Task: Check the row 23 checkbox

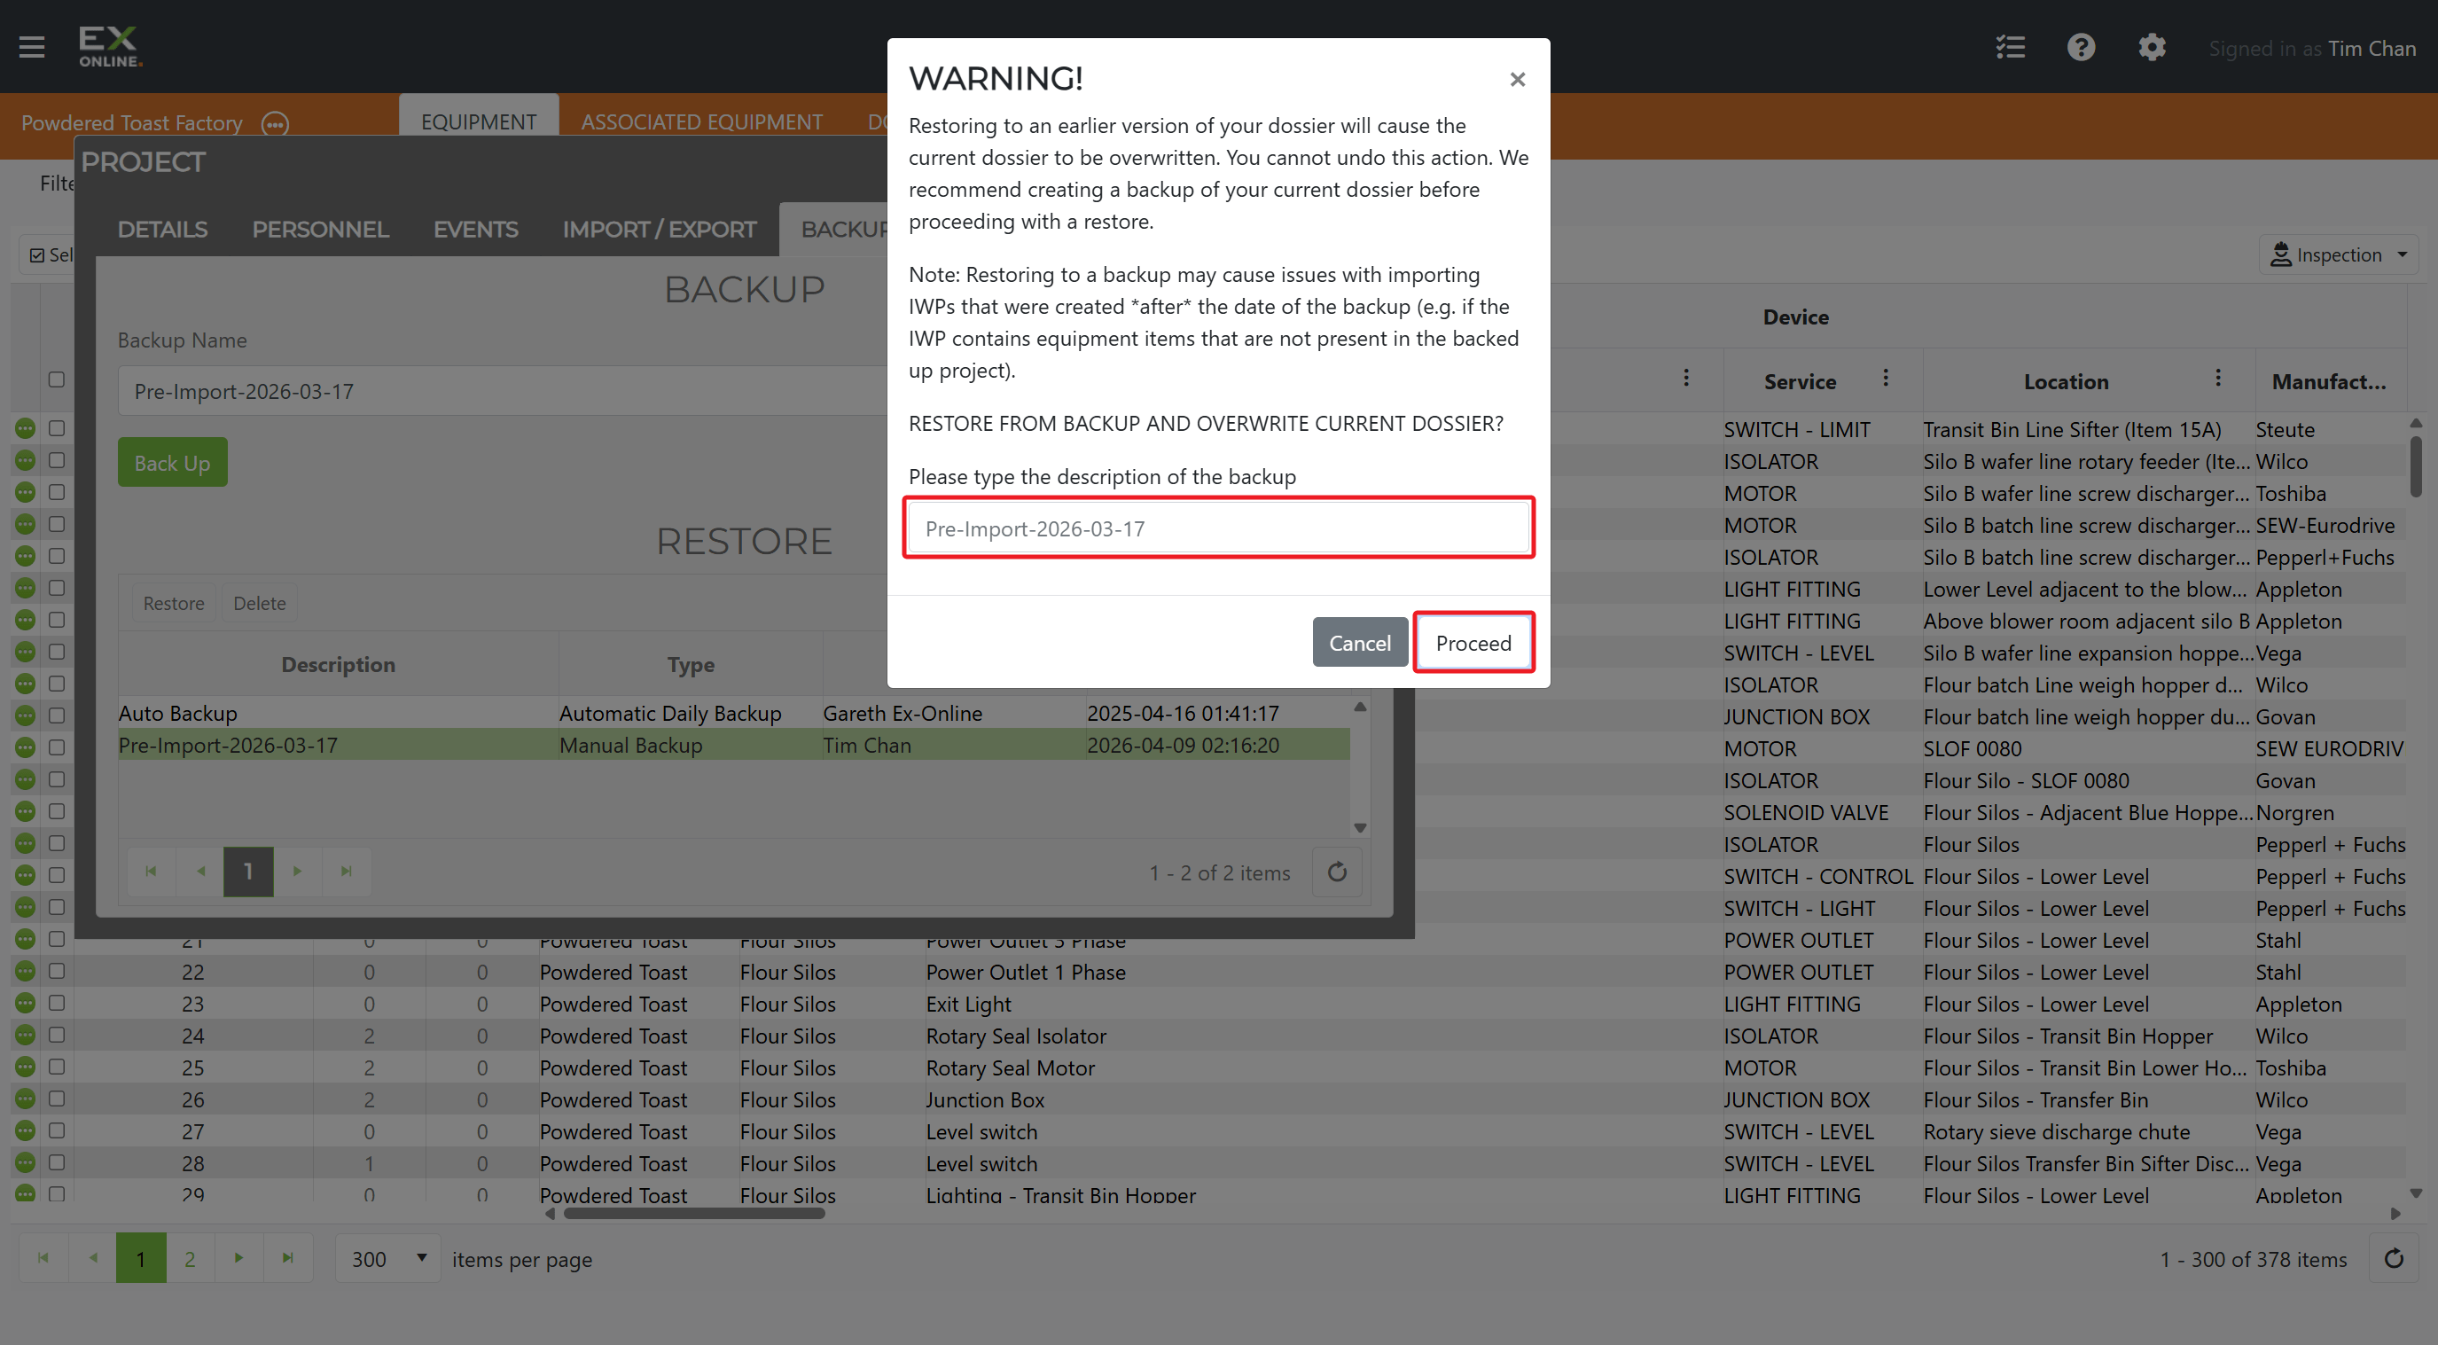Action: click(57, 1004)
